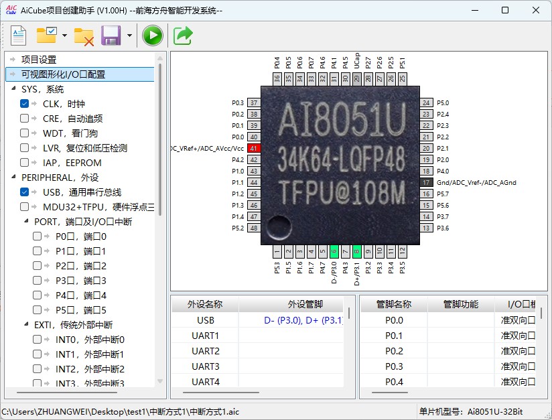Screen dimensions: 552x420
Task: Click the 管脚名称 column header
Action: (394, 304)
